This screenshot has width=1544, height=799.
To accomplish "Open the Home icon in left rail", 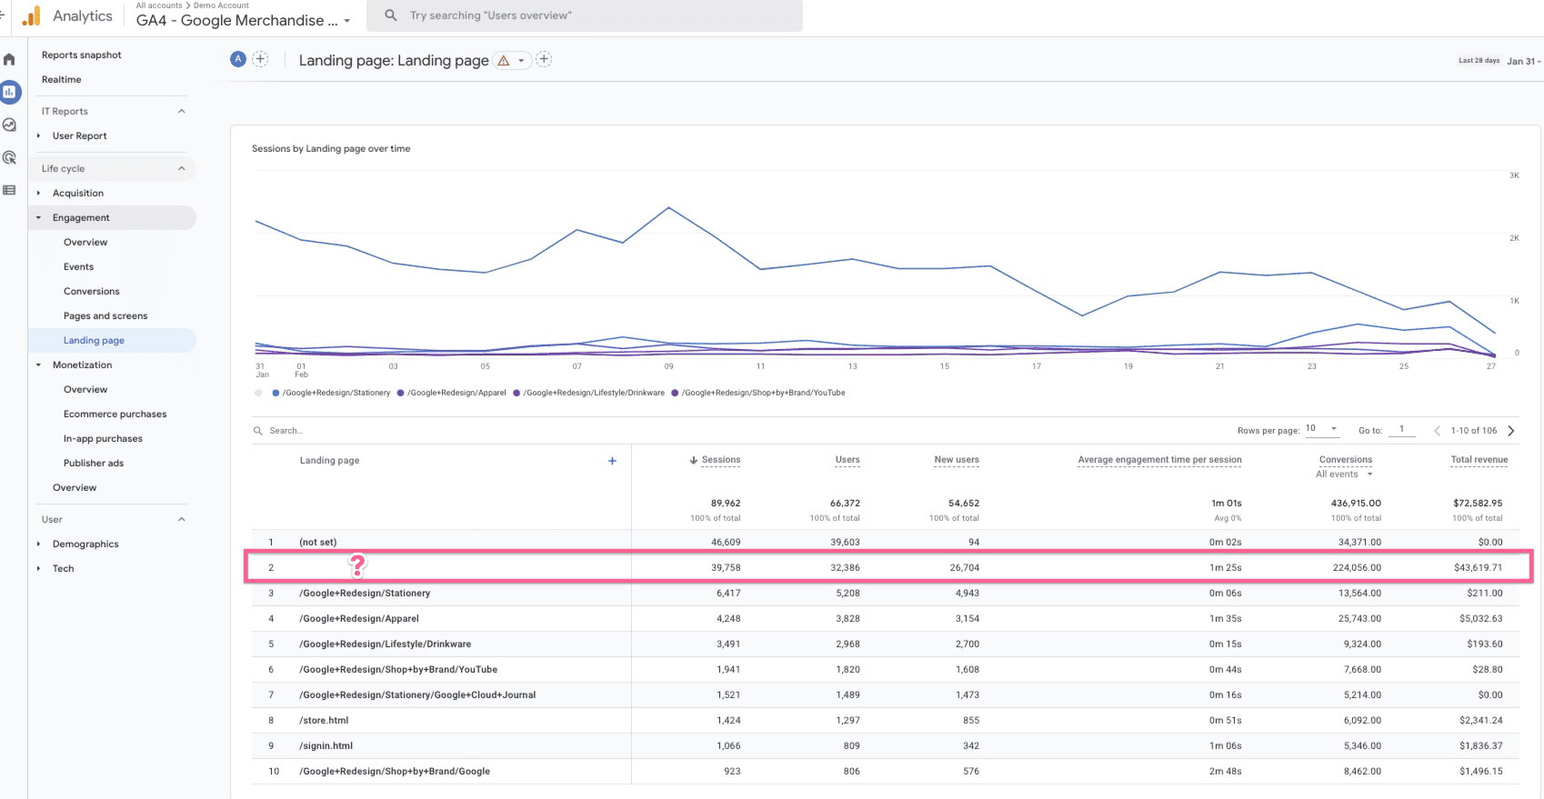I will click(9, 60).
